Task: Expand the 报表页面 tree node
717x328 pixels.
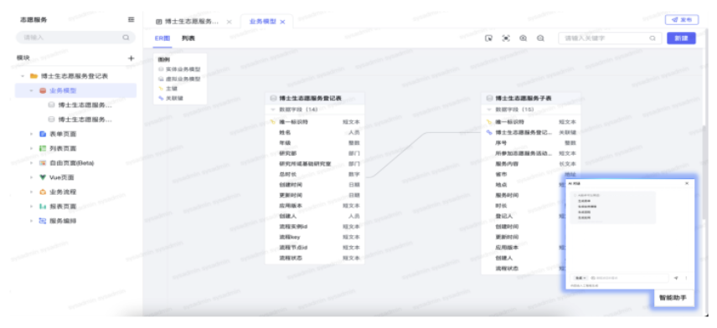Action: coord(32,206)
